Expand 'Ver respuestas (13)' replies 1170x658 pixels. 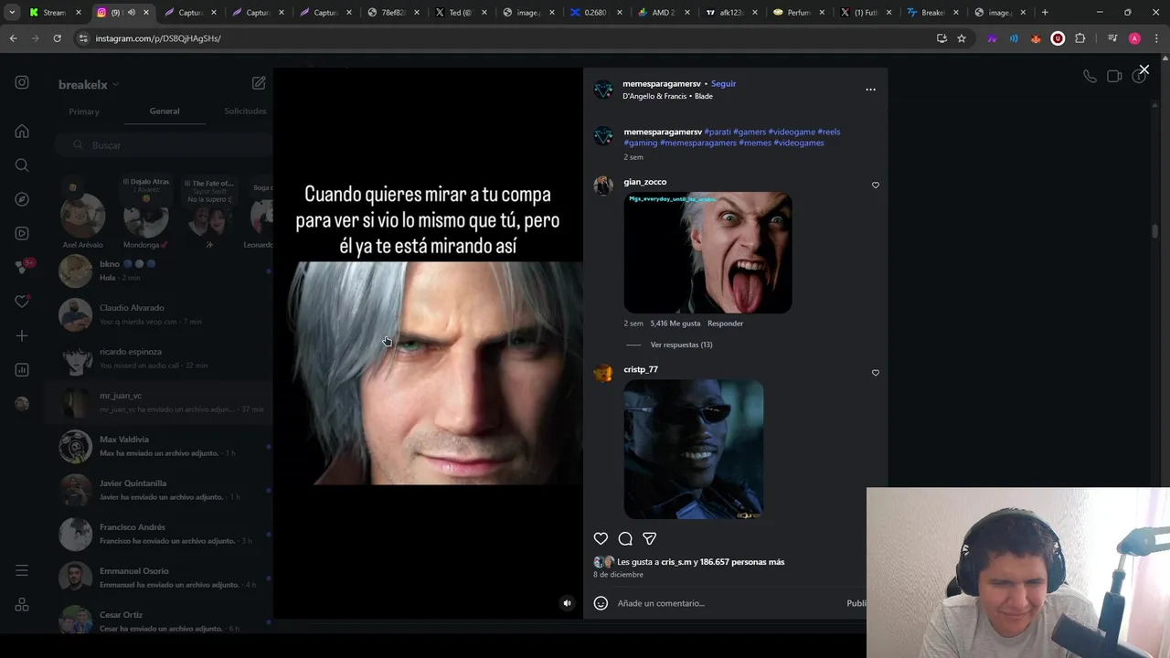(x=681, y=345)
